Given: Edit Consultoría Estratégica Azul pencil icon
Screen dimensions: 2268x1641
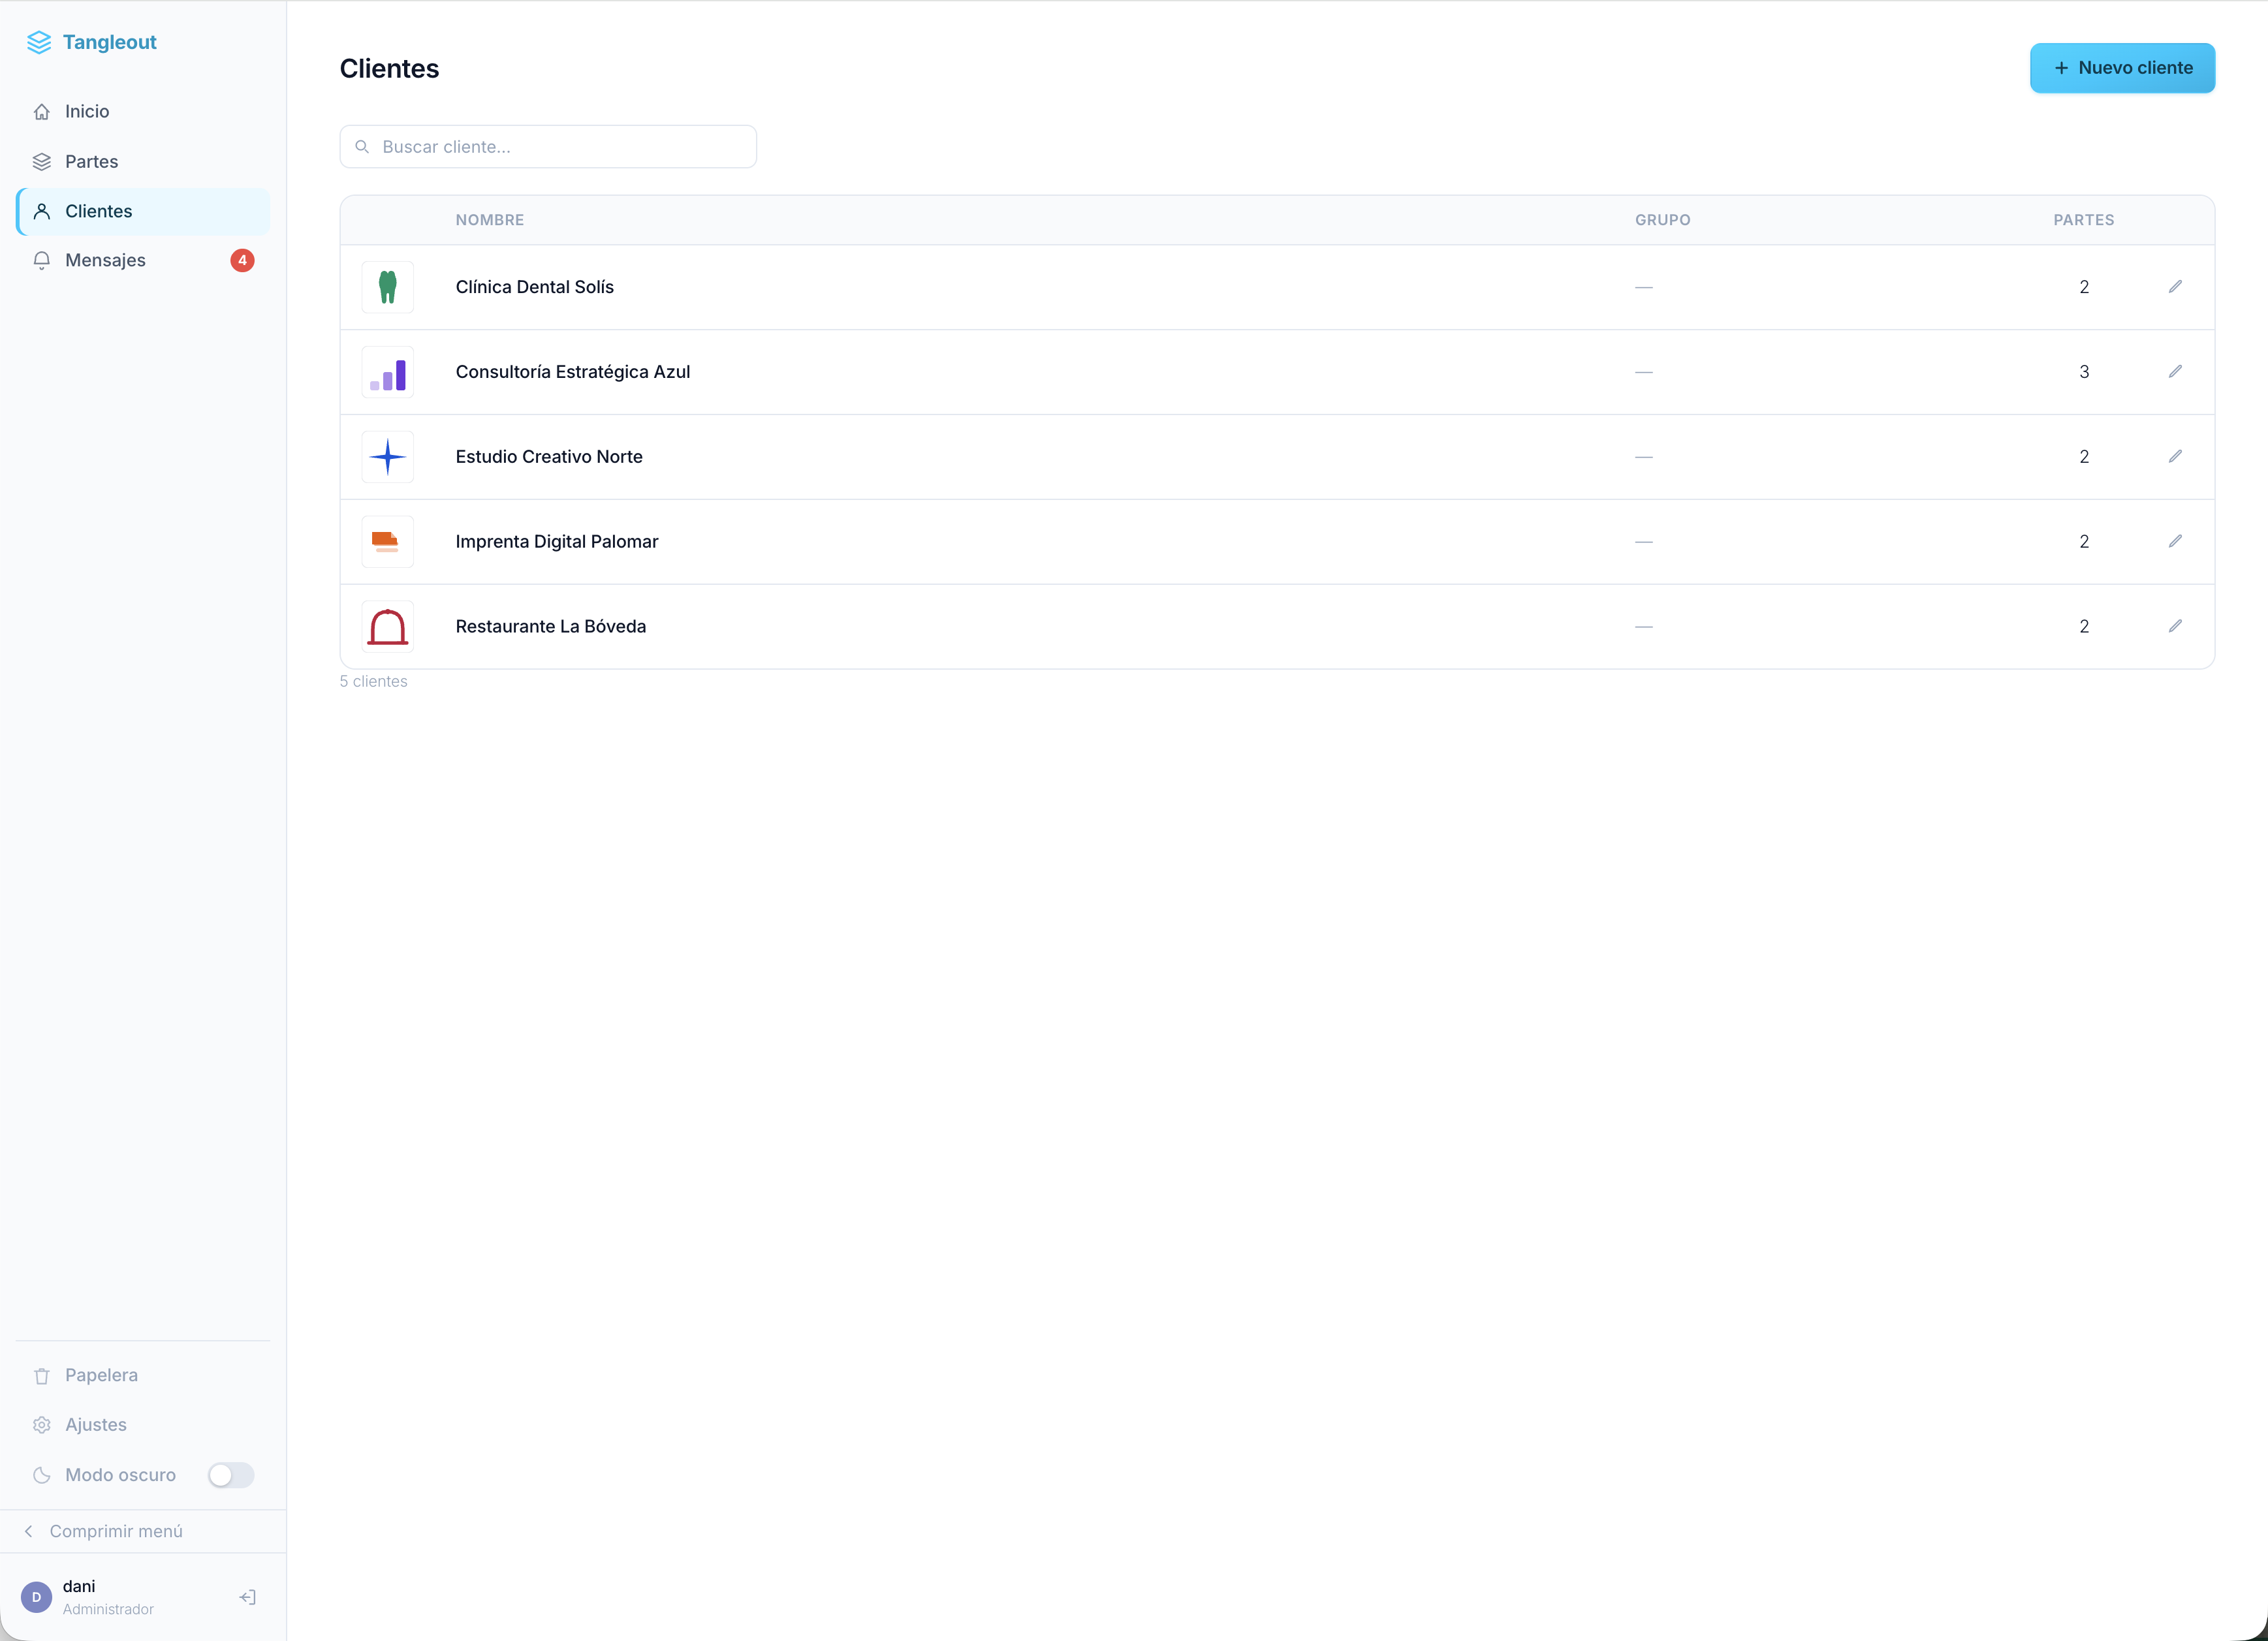Looking at the screenshot, I should pyautogui.click(x=2175, y=372).
